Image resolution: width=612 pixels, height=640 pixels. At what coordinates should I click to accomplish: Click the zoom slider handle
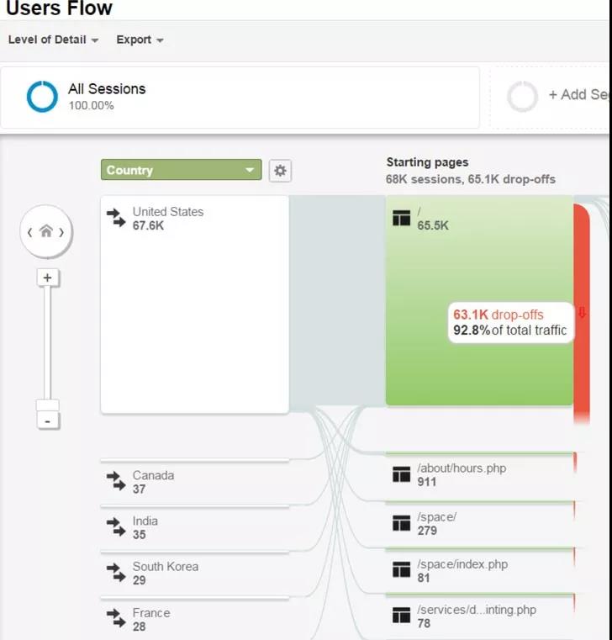point(48,405)
